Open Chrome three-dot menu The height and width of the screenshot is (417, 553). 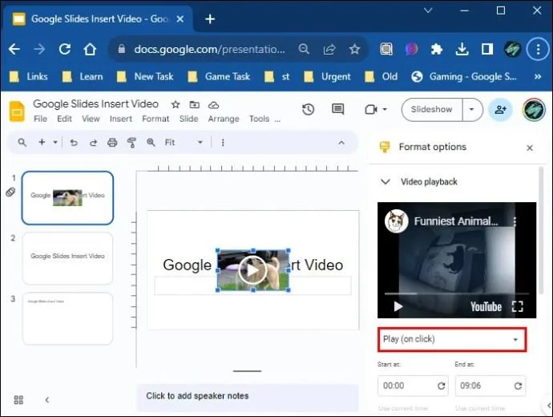(538, 49)
